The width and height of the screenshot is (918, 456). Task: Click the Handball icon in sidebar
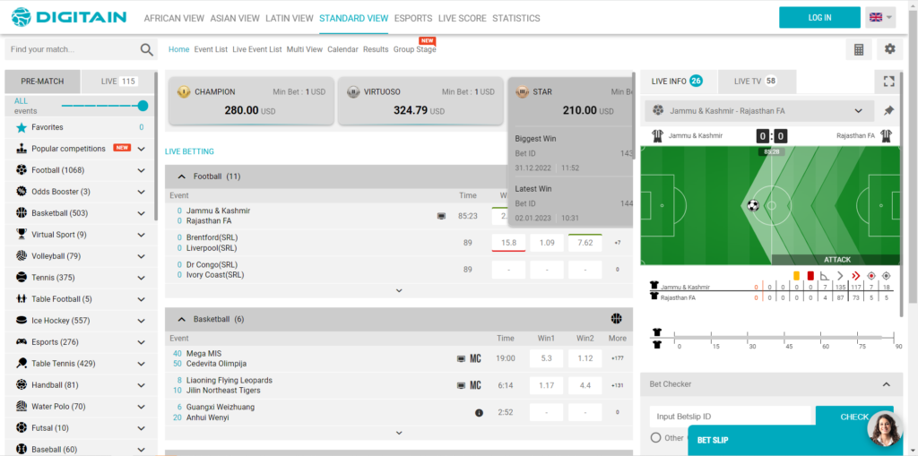point(22,384)
